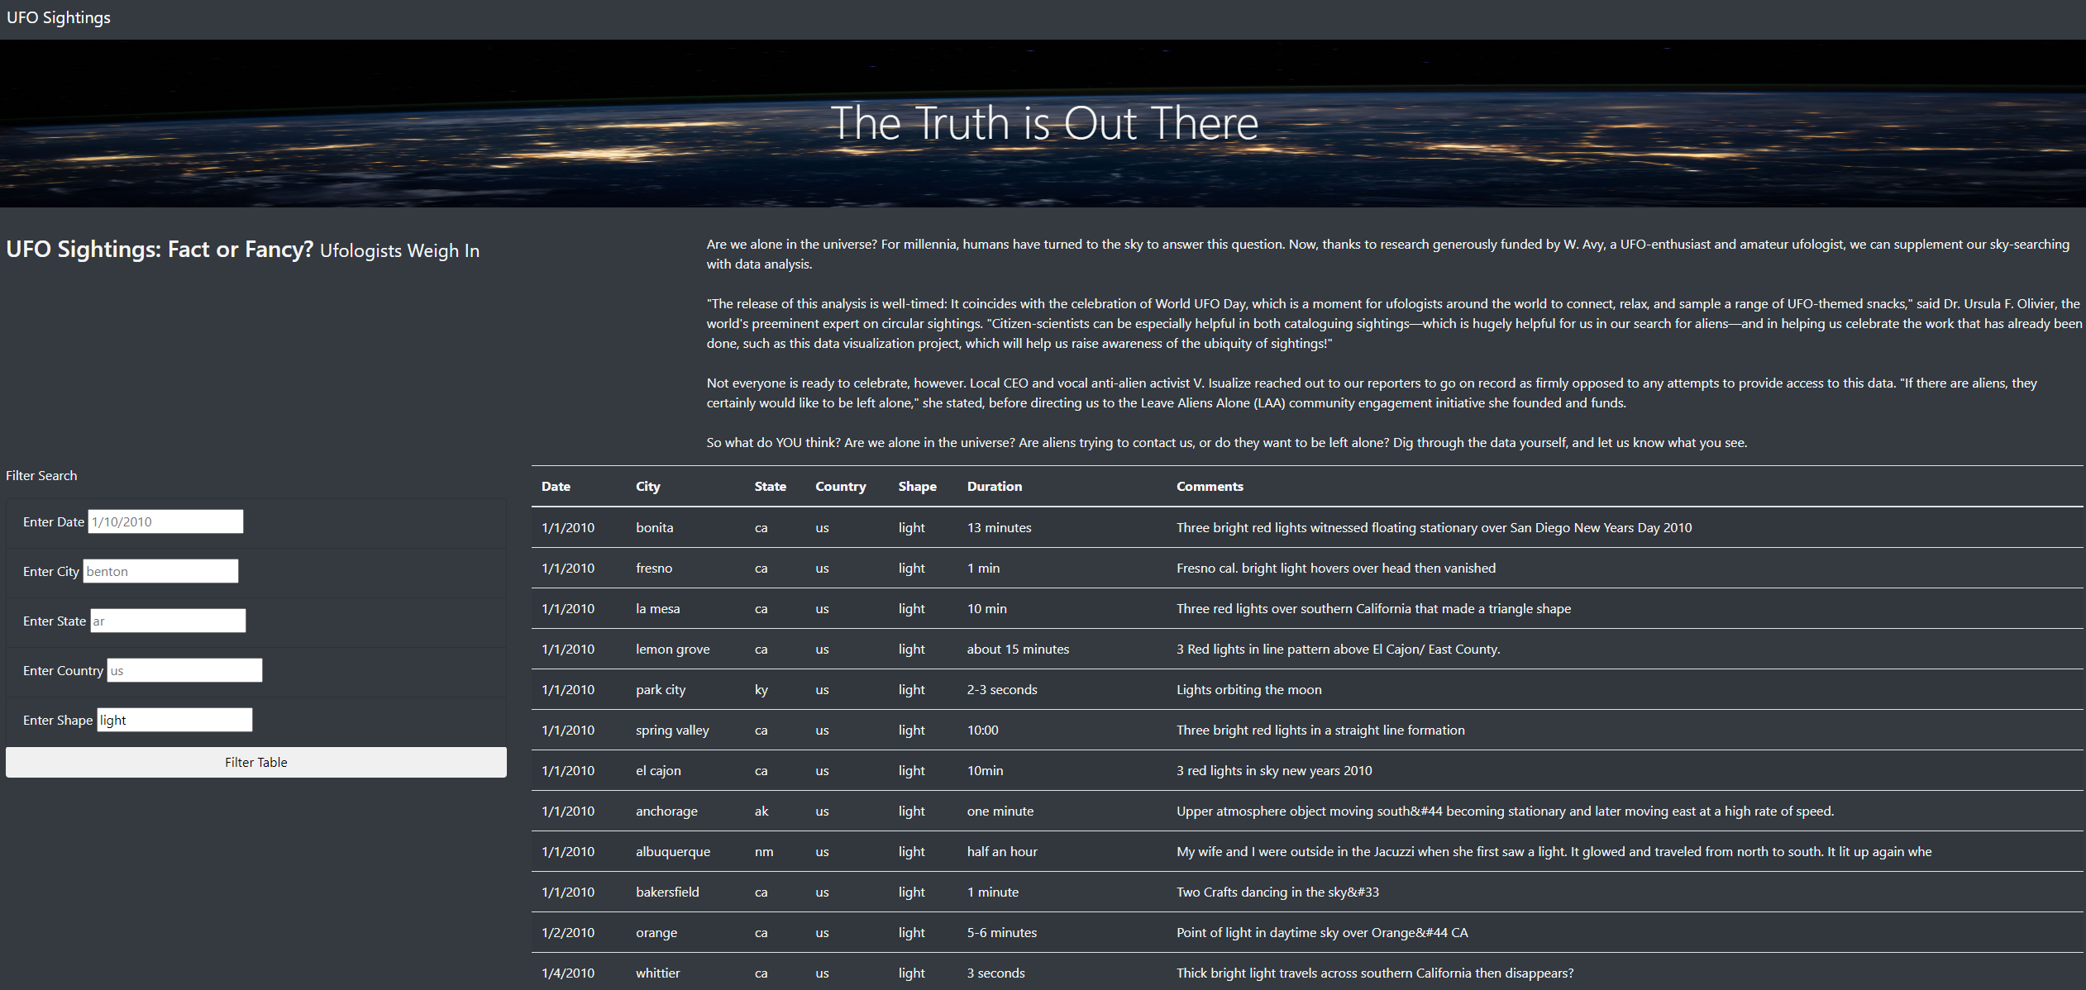The image size is (2086, 990).
Task: Click inside the Enter City text box
Action: point(160,571)
